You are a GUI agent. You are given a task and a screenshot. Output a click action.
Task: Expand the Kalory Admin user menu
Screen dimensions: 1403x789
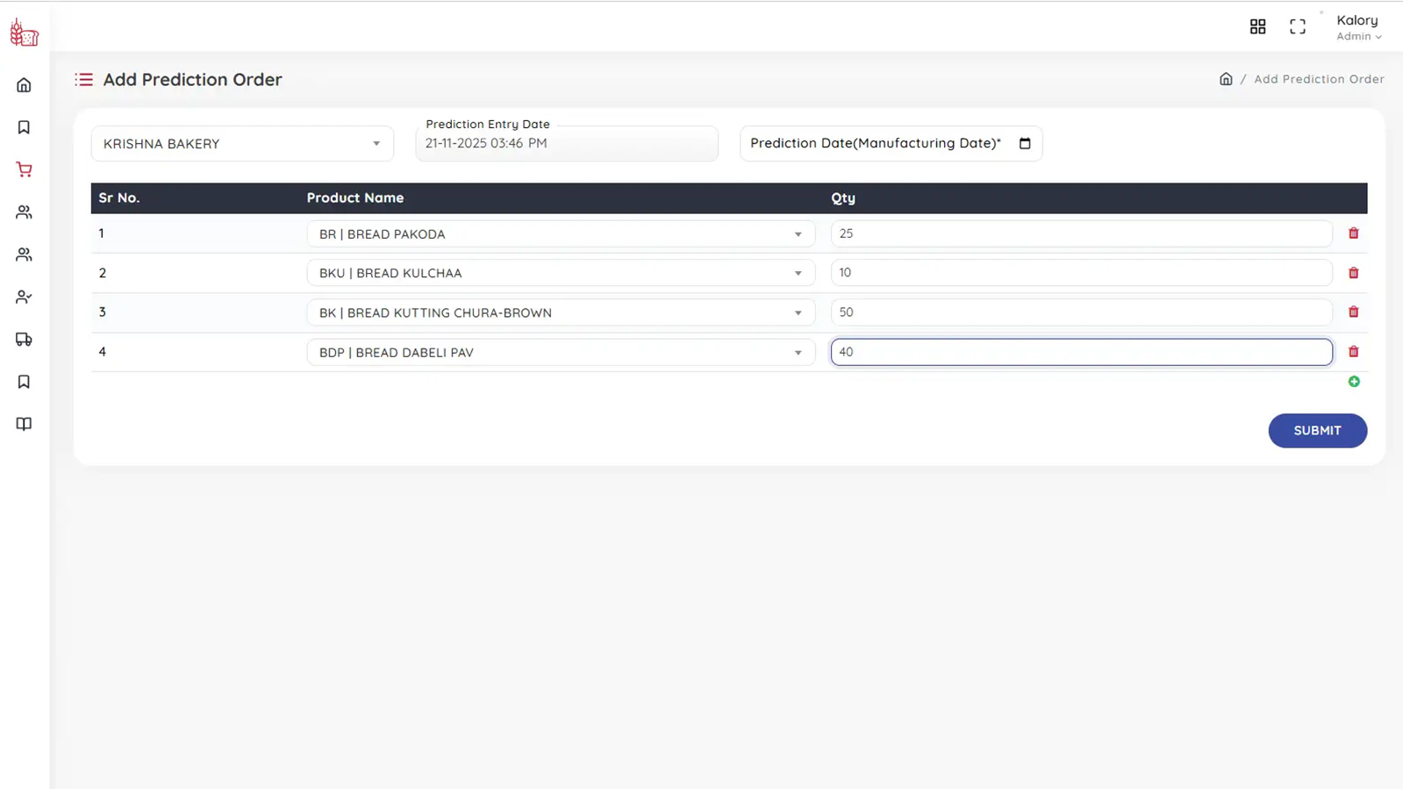click(x=1357, y=27)
